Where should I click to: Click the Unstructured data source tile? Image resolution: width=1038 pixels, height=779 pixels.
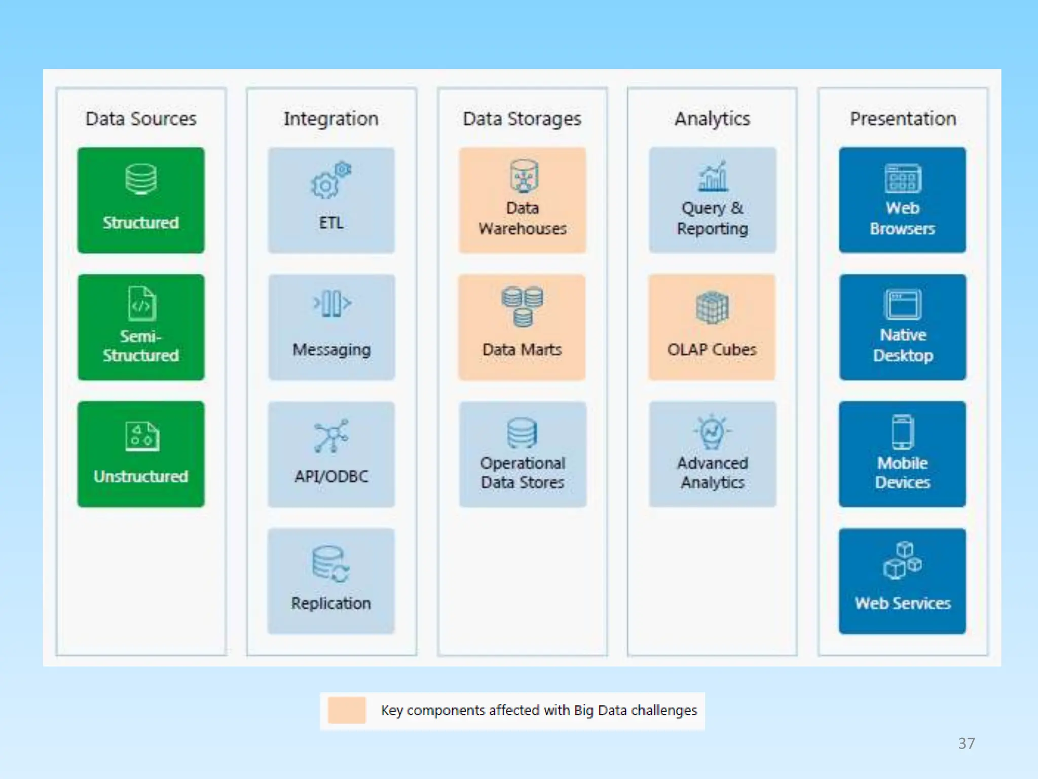click(x=141, y=454)
